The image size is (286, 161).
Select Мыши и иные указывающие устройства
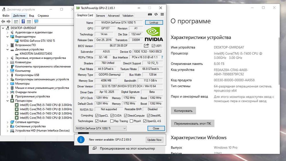tap(42, 88)
